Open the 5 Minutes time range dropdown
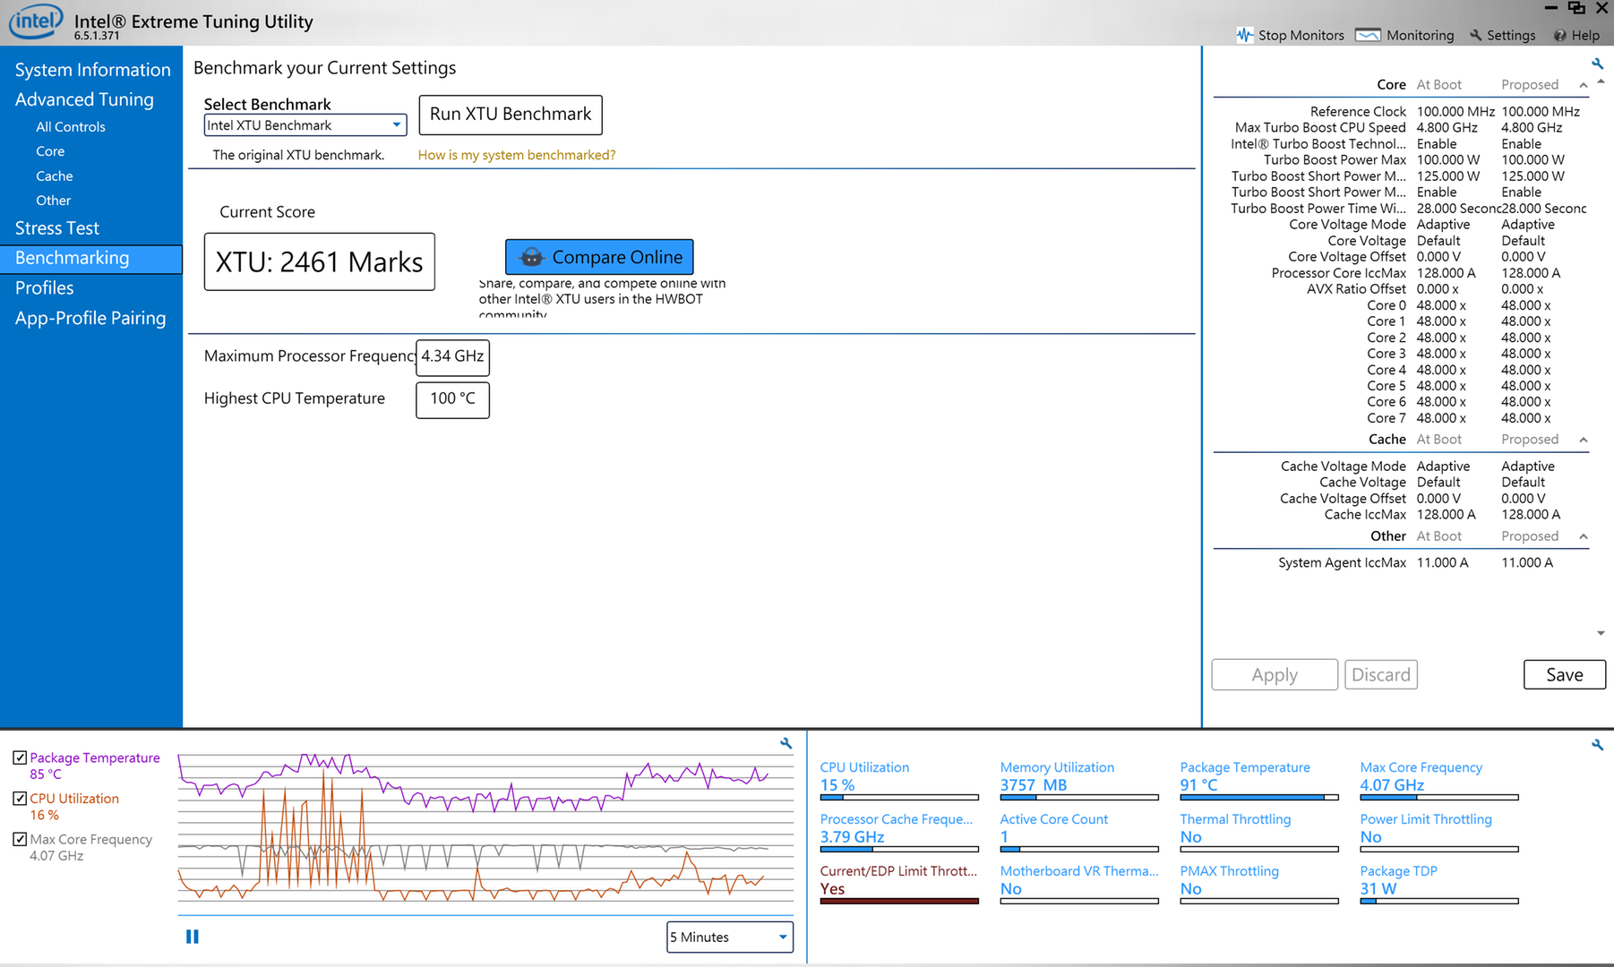 pos(730,937)
